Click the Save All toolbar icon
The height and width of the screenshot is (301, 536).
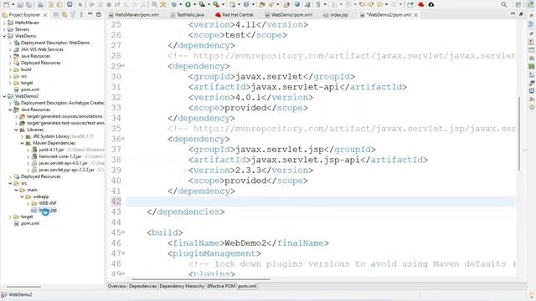28,4
